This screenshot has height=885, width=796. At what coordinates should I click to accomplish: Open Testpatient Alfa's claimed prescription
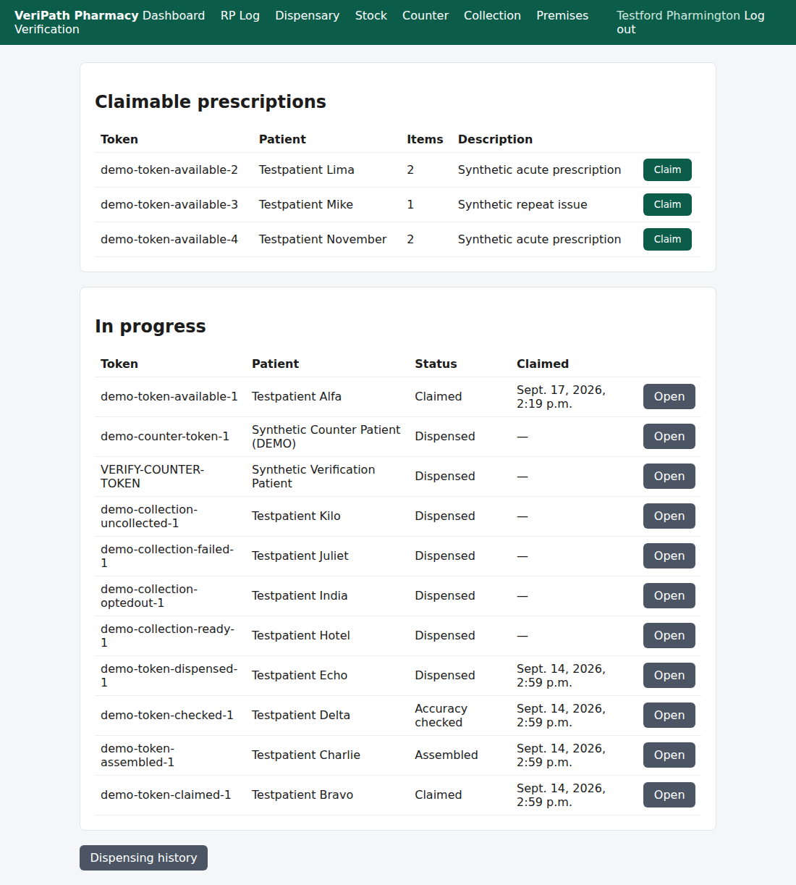(669, 397)
